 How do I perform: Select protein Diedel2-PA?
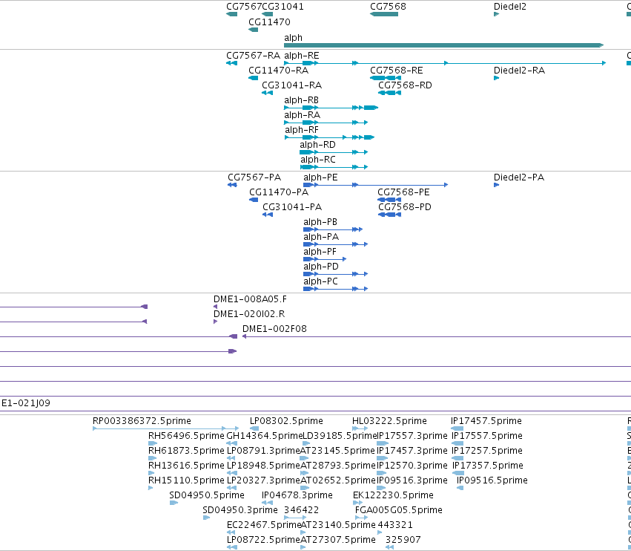click(x=496, y=185)
